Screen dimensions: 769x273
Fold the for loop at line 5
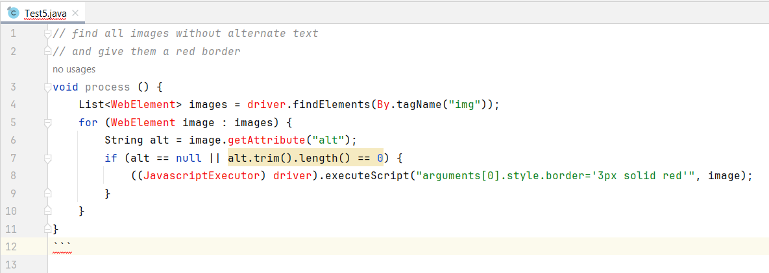(x=47, y=122)
